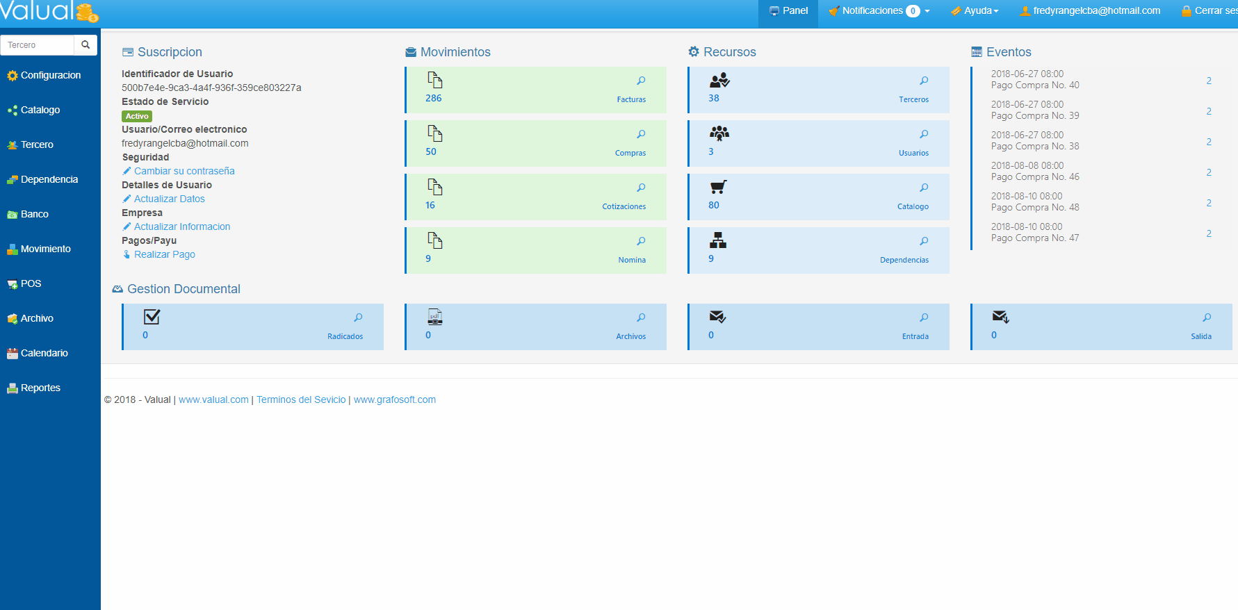Follow the Realizar Pago link
Viewport: 1238px width, 610px height.
click(165, 254)
